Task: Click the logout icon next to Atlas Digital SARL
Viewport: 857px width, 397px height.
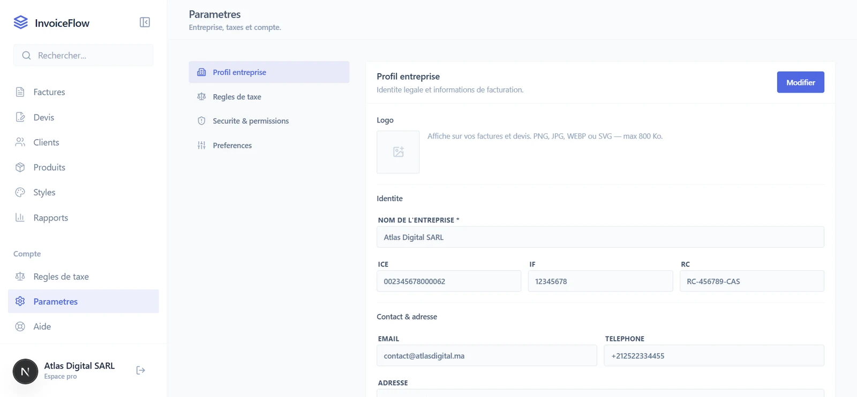Action: pyautogui.click(x=141, y=370)
